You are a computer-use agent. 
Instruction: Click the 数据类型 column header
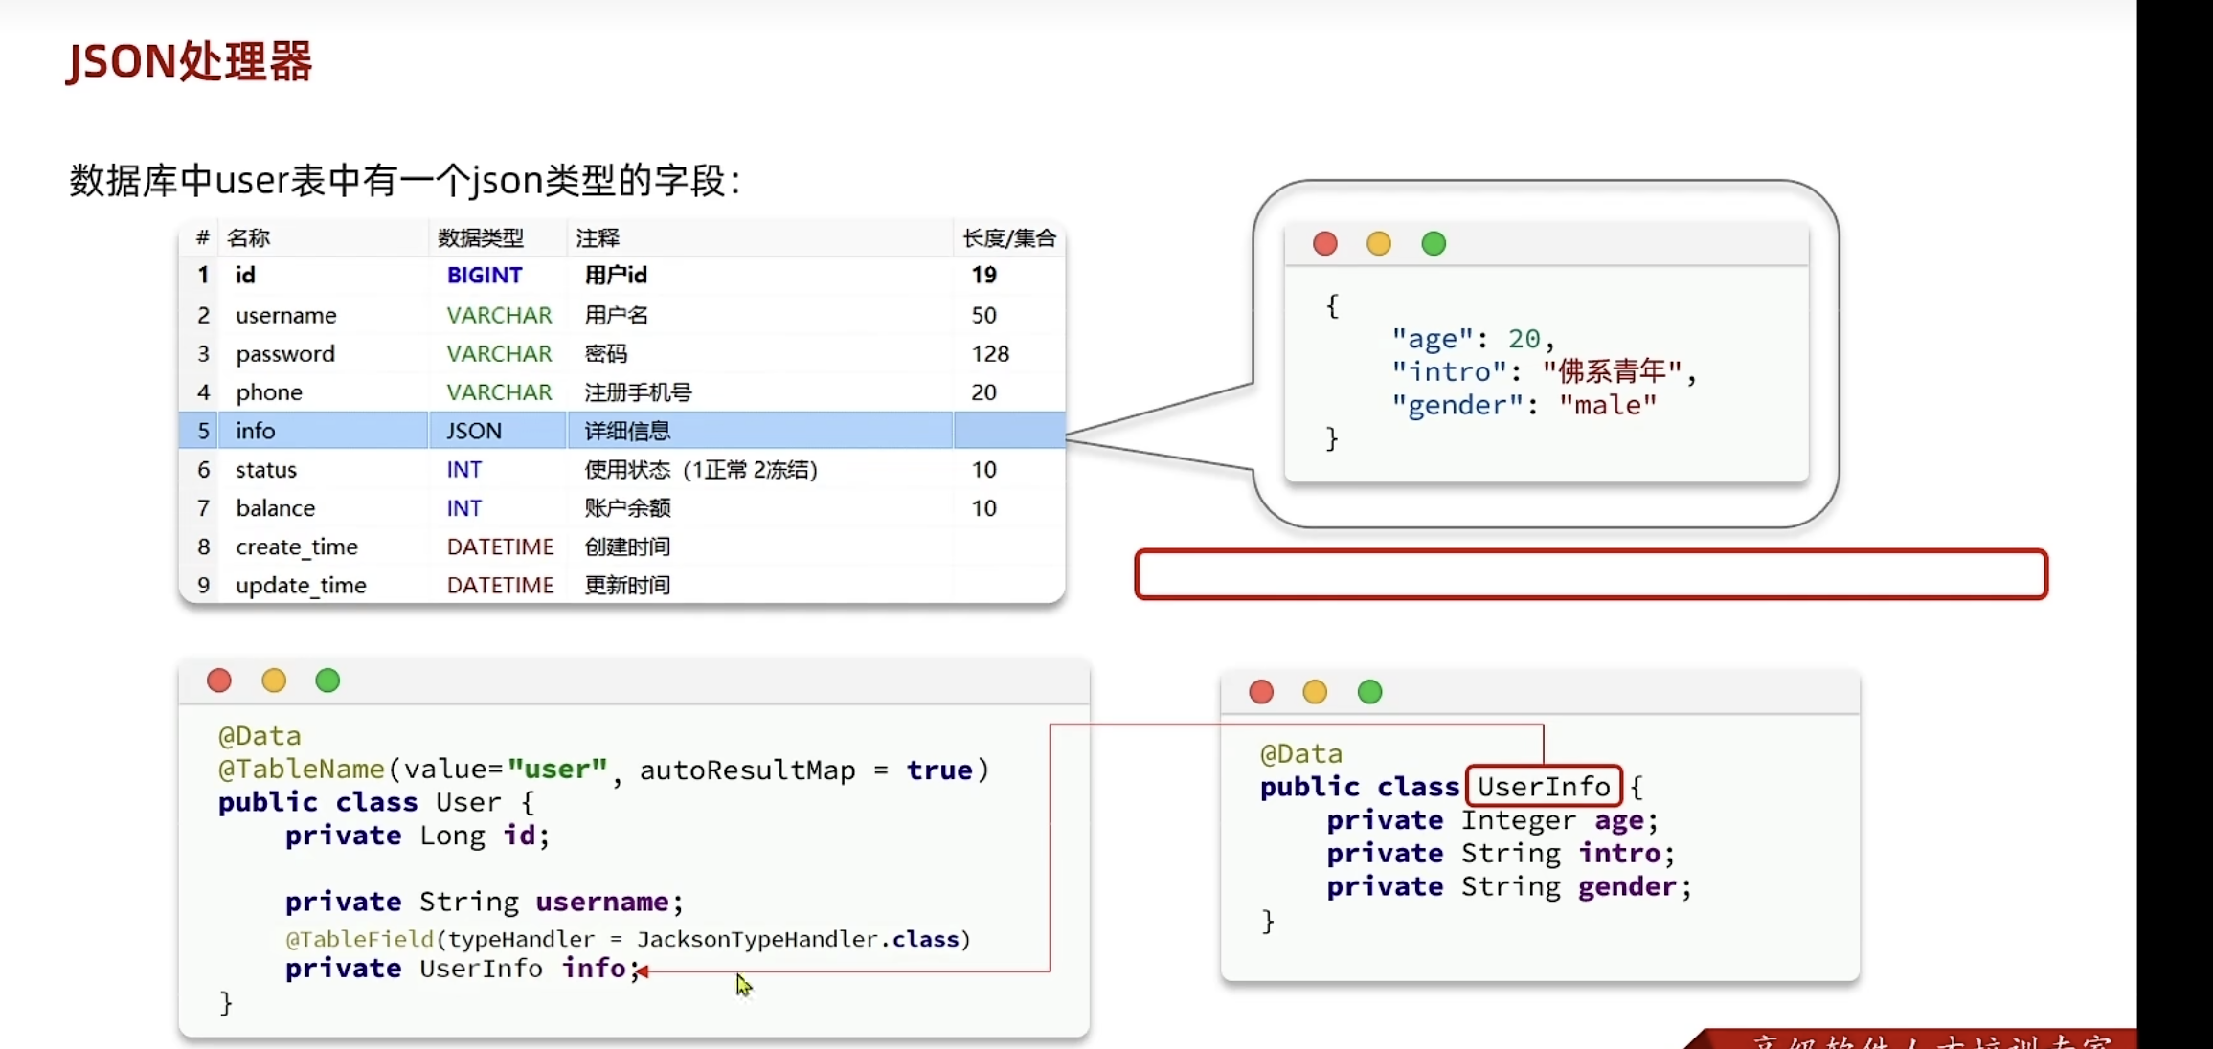coord(481,238)
